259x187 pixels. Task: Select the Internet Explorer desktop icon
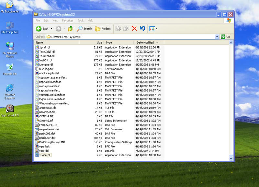pos(10,92)
